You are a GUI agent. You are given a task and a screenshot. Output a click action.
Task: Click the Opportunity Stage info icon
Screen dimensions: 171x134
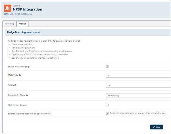coord(27,95)
